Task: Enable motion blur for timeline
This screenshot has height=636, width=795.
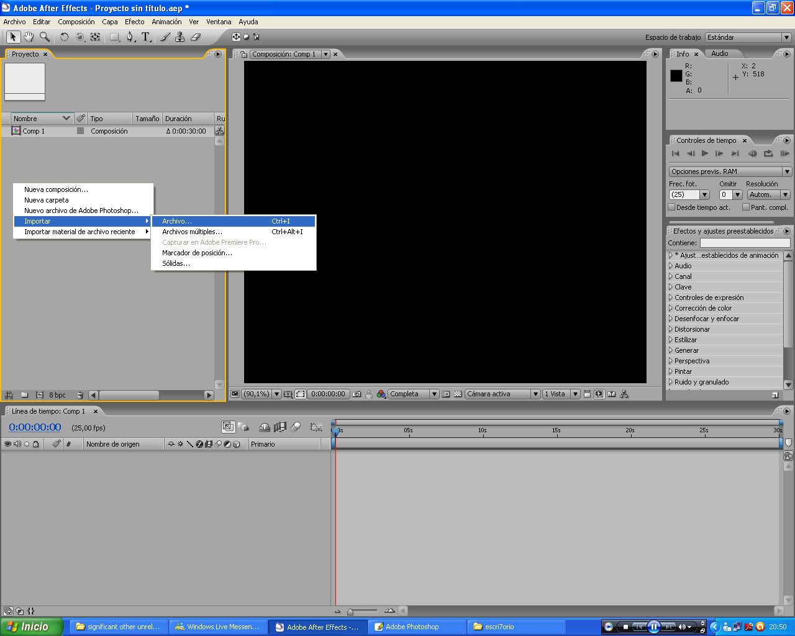Action: coord(296,427)
